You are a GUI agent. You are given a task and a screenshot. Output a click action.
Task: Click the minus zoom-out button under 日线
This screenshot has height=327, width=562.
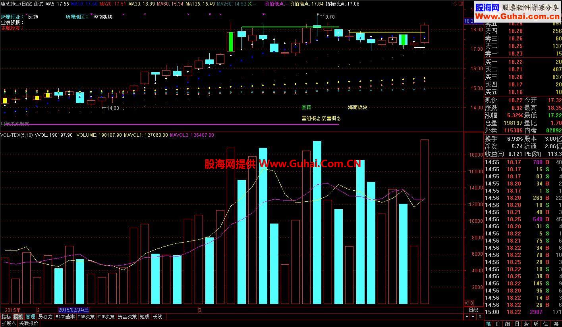473,317
